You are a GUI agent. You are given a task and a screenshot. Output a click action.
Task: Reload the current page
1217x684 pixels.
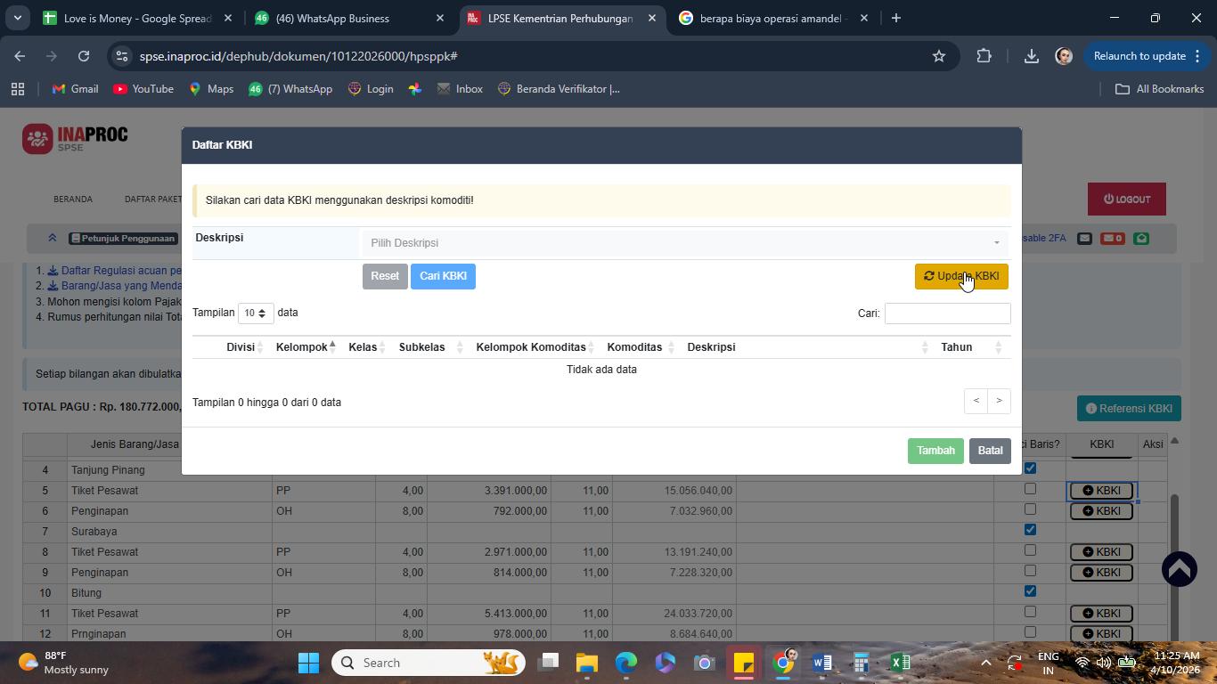coord(84,56)
